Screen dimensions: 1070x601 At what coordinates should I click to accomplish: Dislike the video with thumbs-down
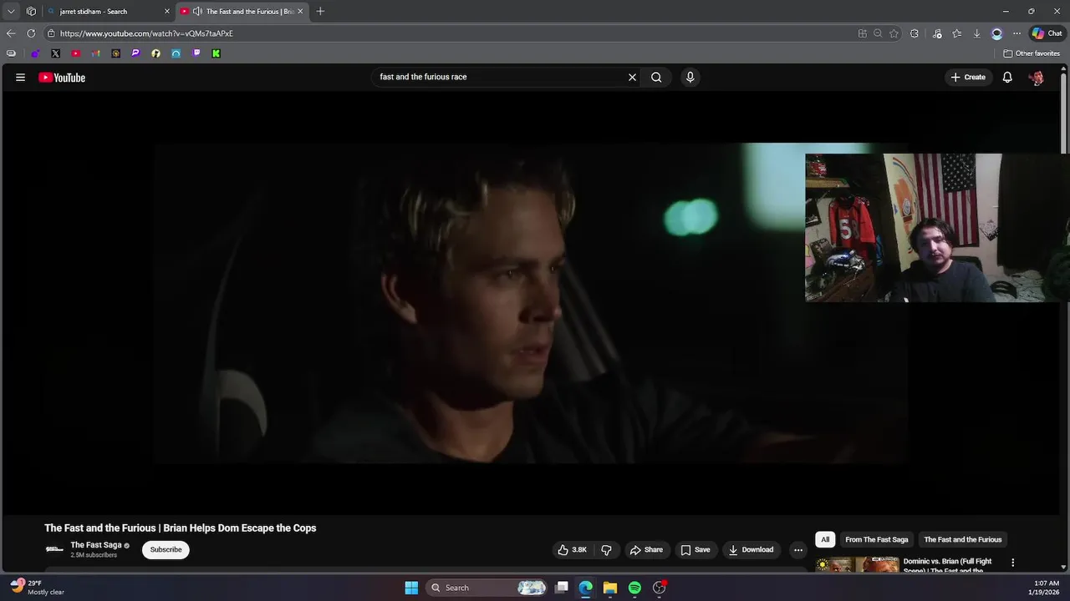607,549
